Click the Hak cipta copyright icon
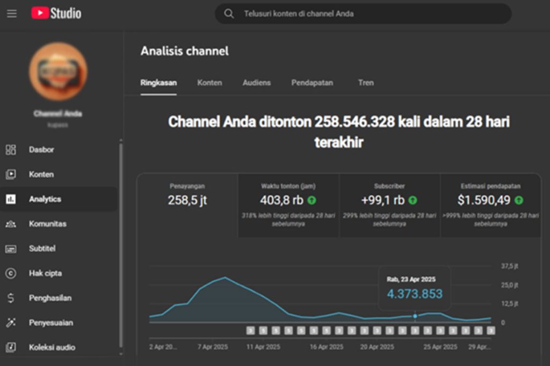Screen dimensions: 550x366 pos(11,273)
